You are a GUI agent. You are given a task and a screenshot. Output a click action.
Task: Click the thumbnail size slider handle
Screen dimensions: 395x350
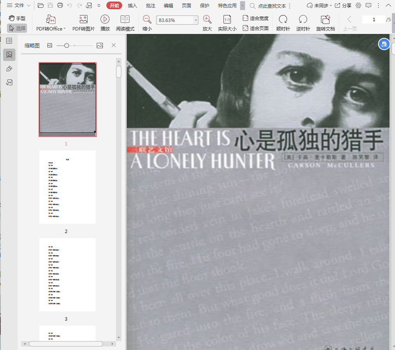(67, 46)
